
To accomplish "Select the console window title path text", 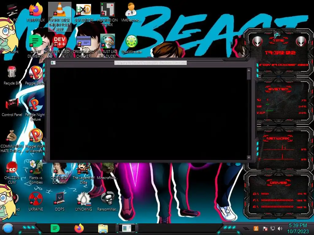I will [x=151, y=63].
